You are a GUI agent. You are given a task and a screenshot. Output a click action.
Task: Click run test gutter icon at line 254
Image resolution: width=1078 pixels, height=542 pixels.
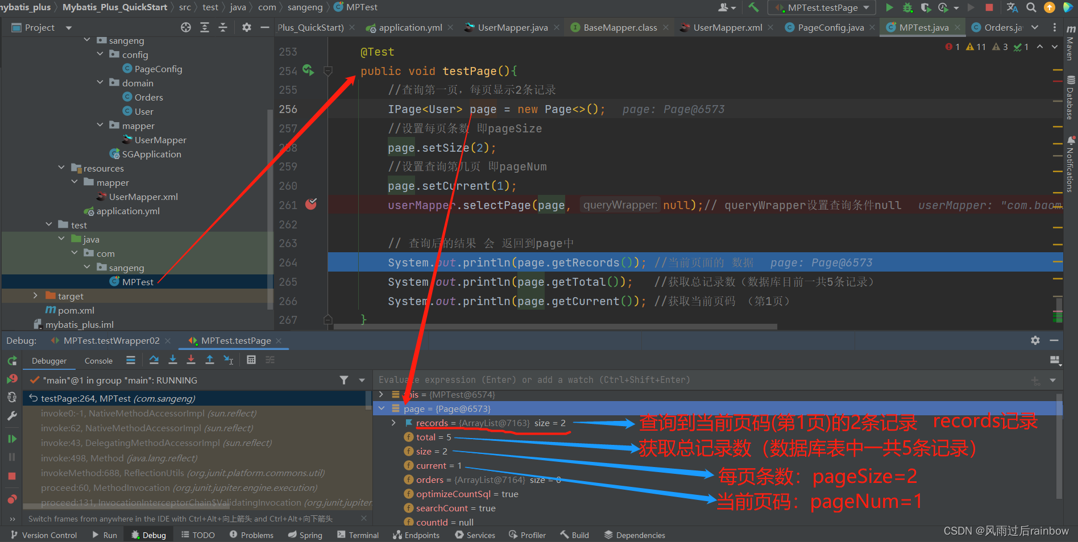click(x=308, y=70)
